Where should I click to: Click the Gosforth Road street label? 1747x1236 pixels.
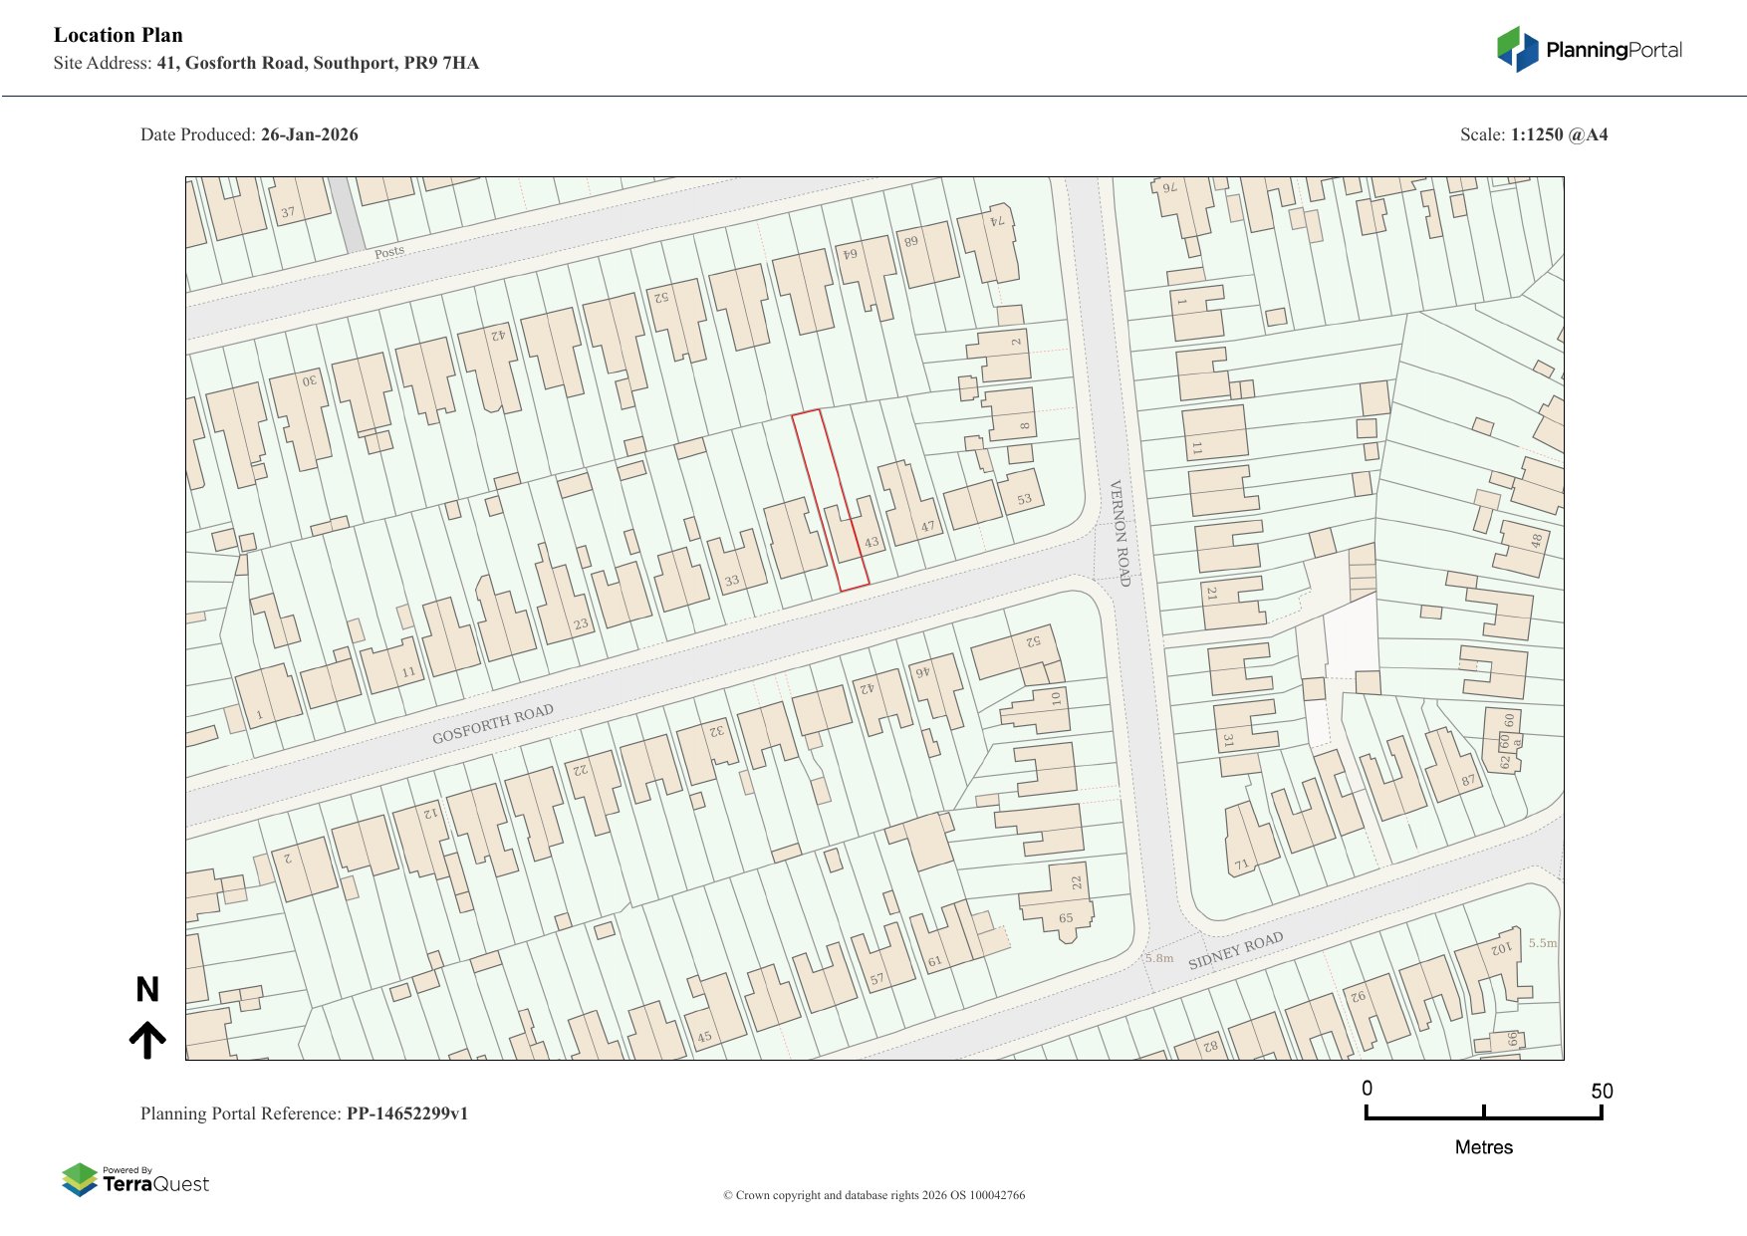coord(492,724)
